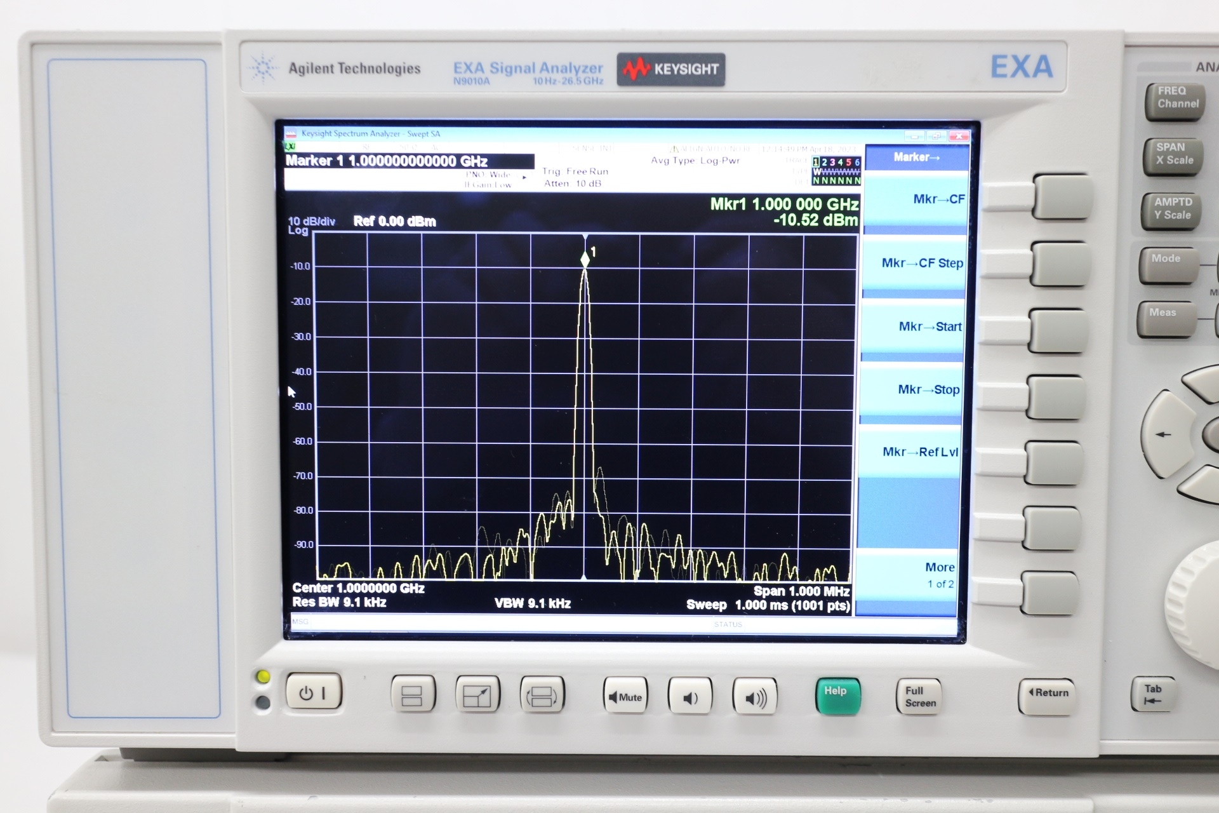The image size is (1219, 813).
Task: Click the VBW 9.1 kHz readout
Action: (532, 603)
